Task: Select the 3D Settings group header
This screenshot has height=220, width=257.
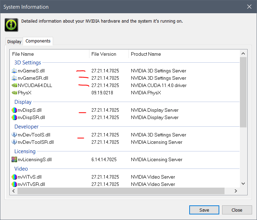Action: [28, 63]
